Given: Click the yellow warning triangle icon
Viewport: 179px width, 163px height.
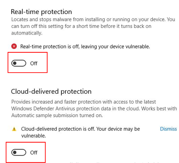Looking at the screenshot, I should [x=14, y=129].
